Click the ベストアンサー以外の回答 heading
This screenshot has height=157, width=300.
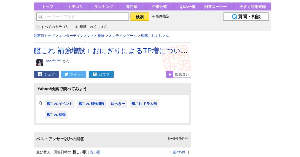point(60,139)
